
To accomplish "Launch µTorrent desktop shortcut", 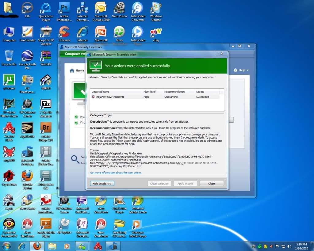I will click(x=9, y=82).
